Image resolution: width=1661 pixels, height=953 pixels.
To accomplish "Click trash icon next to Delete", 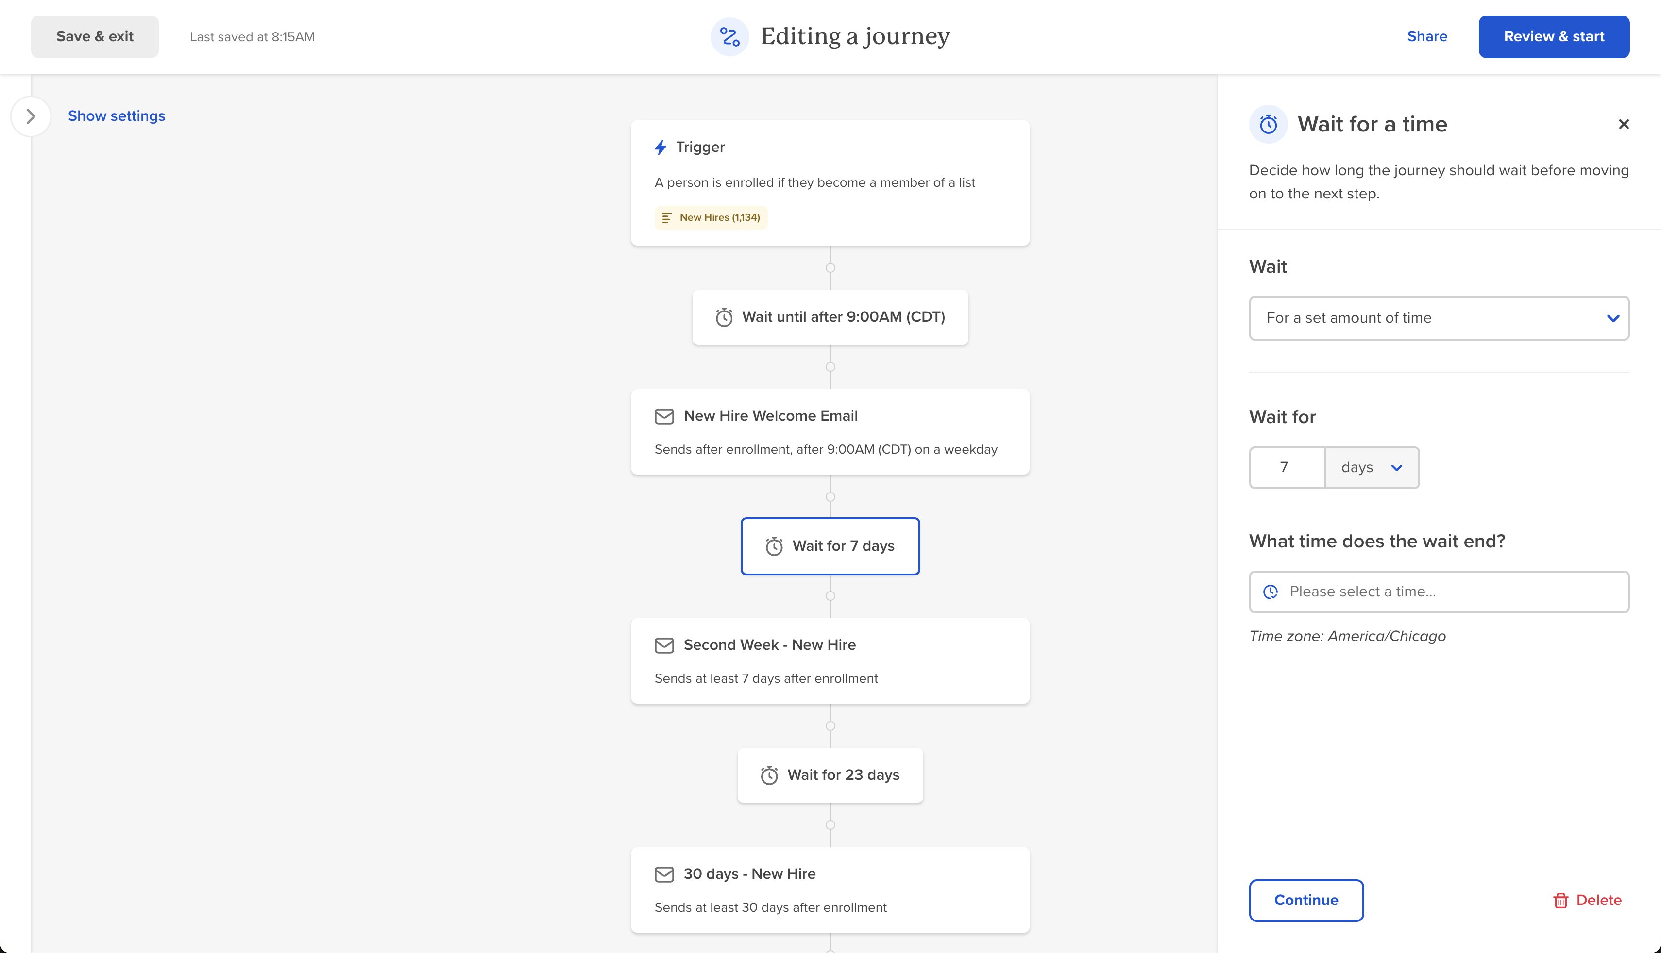I will click(1561, 901).
